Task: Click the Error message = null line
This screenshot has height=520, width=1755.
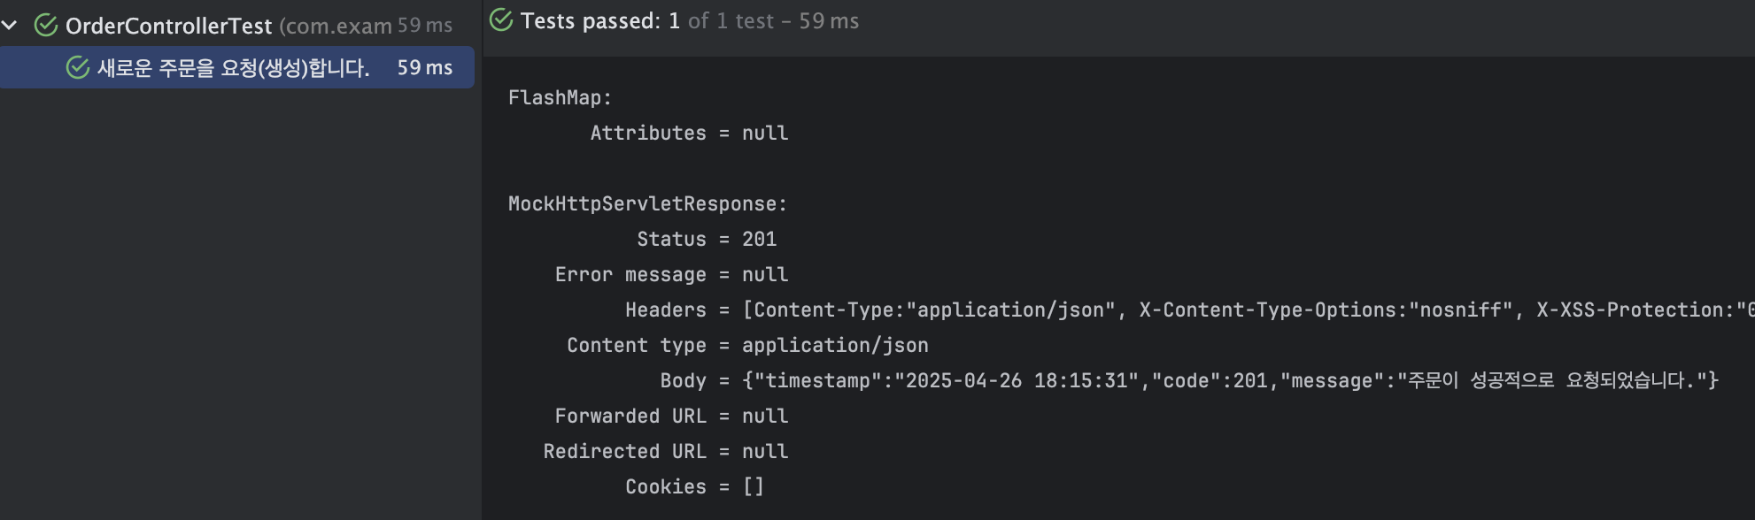Action: pyautogui.click(x=671, y=274)
